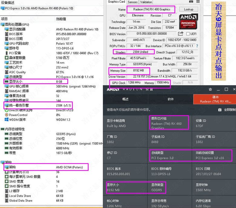Click the Bandwidth field showing 192.0 GB/s
Image resolution: width=236 pixels, height=208 pixels.
click(x=185, y=70)
